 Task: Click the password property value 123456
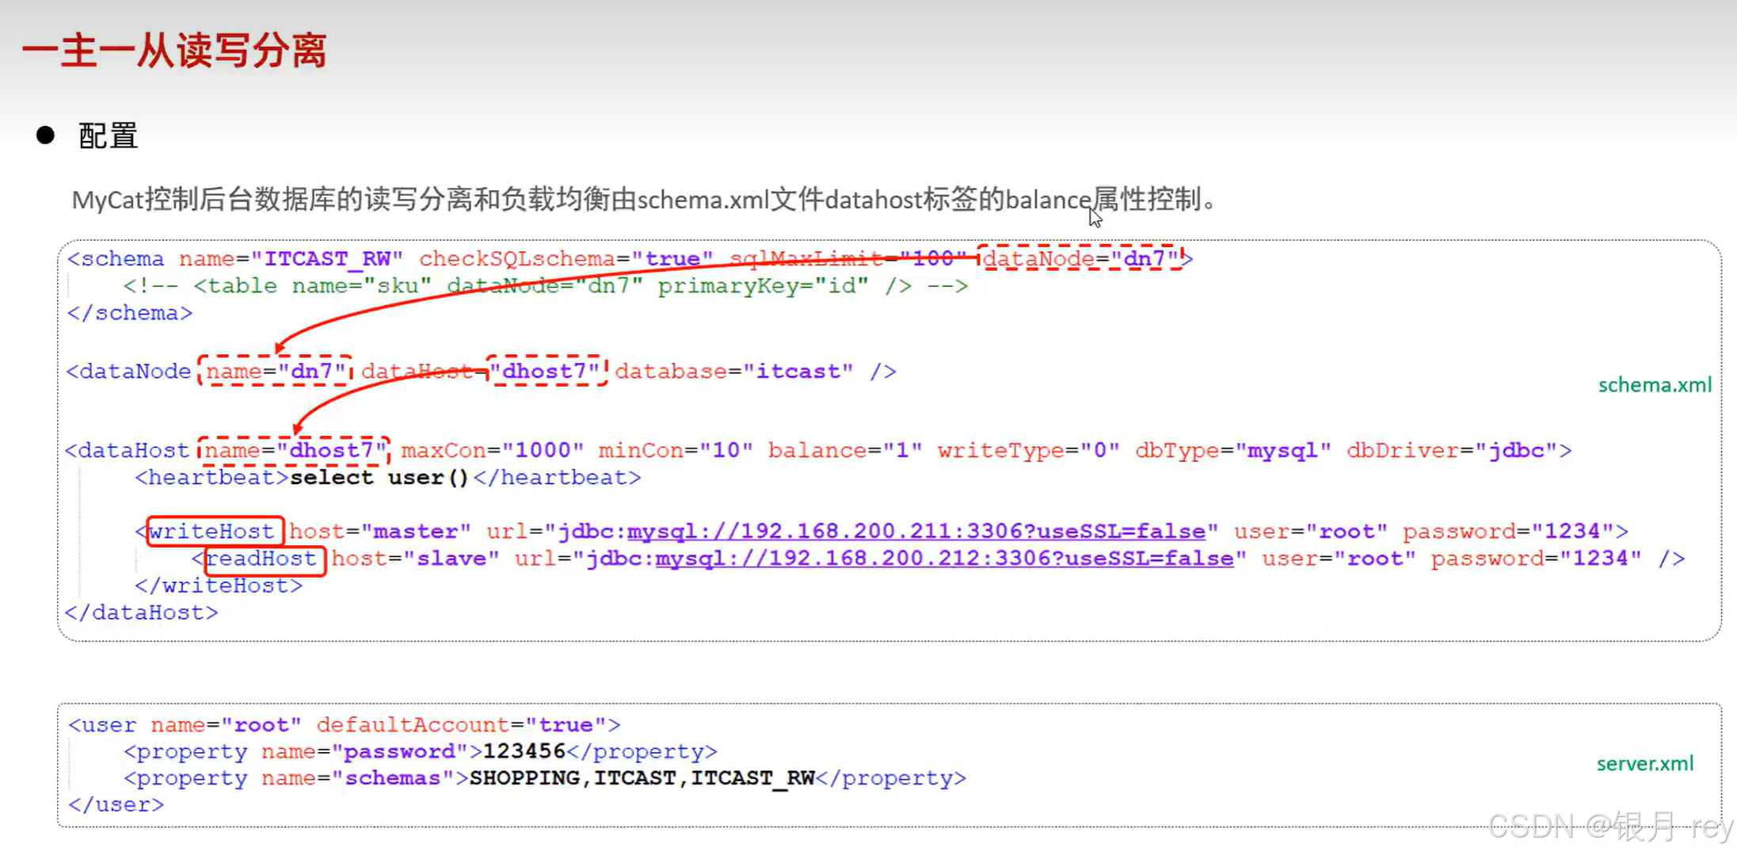[524, 752]
